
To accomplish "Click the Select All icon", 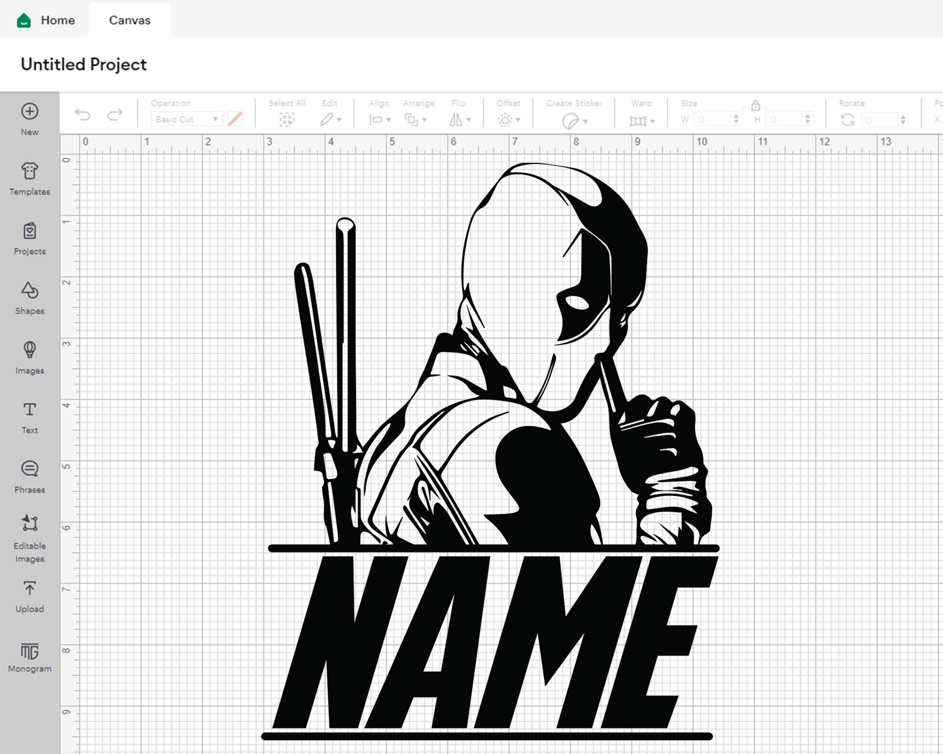I will tap(287, 119).
